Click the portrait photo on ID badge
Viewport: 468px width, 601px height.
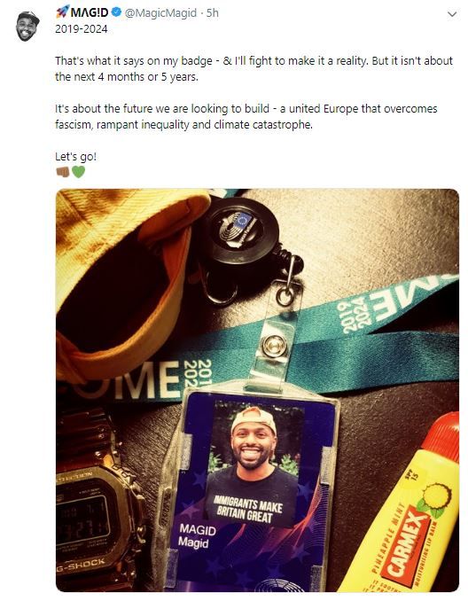click(253, 463)
